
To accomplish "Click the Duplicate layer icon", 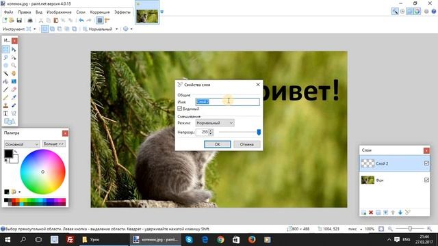I will (378, 213).
